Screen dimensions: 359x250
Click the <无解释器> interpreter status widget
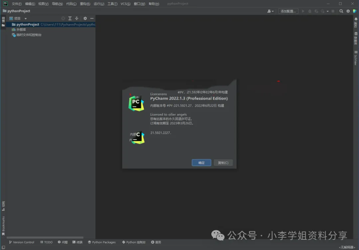click(347, 247)
